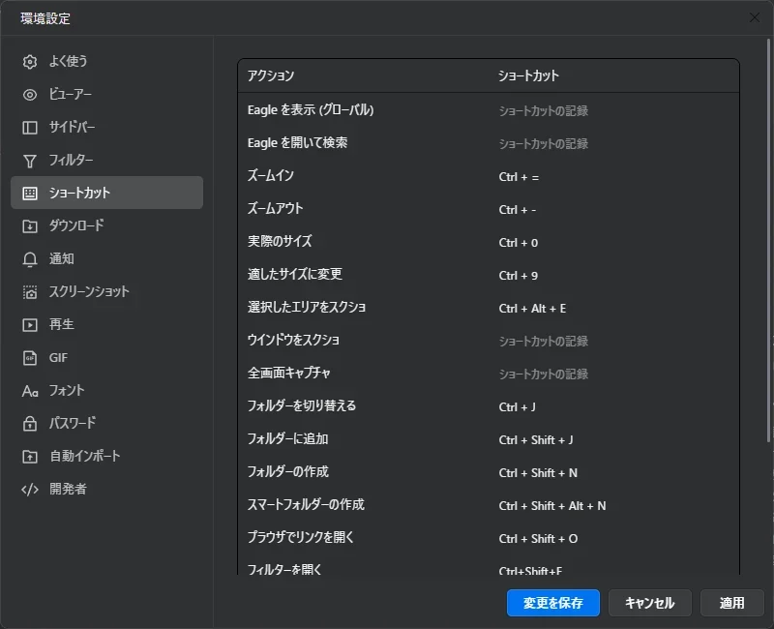
Task: Click the gear icon next to よく使う
Action: [x=30, y=62]
